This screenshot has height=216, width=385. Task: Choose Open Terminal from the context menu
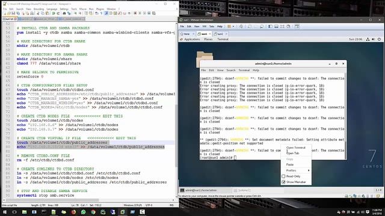coord(296,148)
